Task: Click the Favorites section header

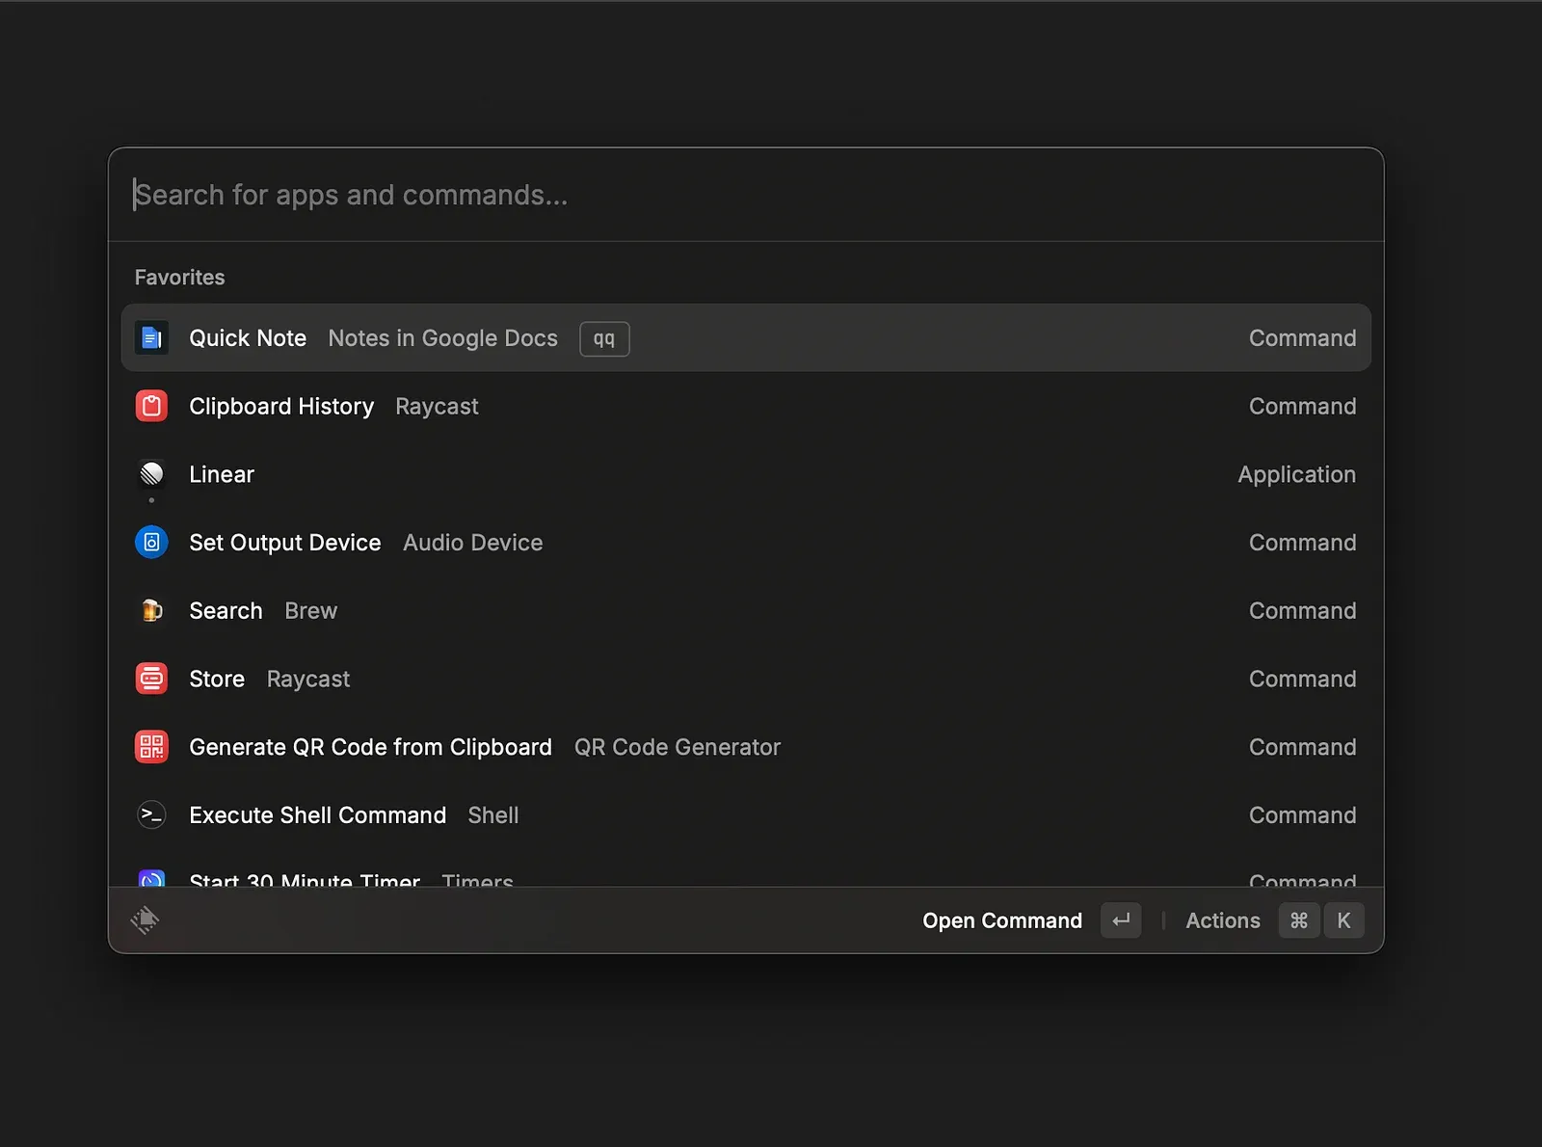Action: 179,278
